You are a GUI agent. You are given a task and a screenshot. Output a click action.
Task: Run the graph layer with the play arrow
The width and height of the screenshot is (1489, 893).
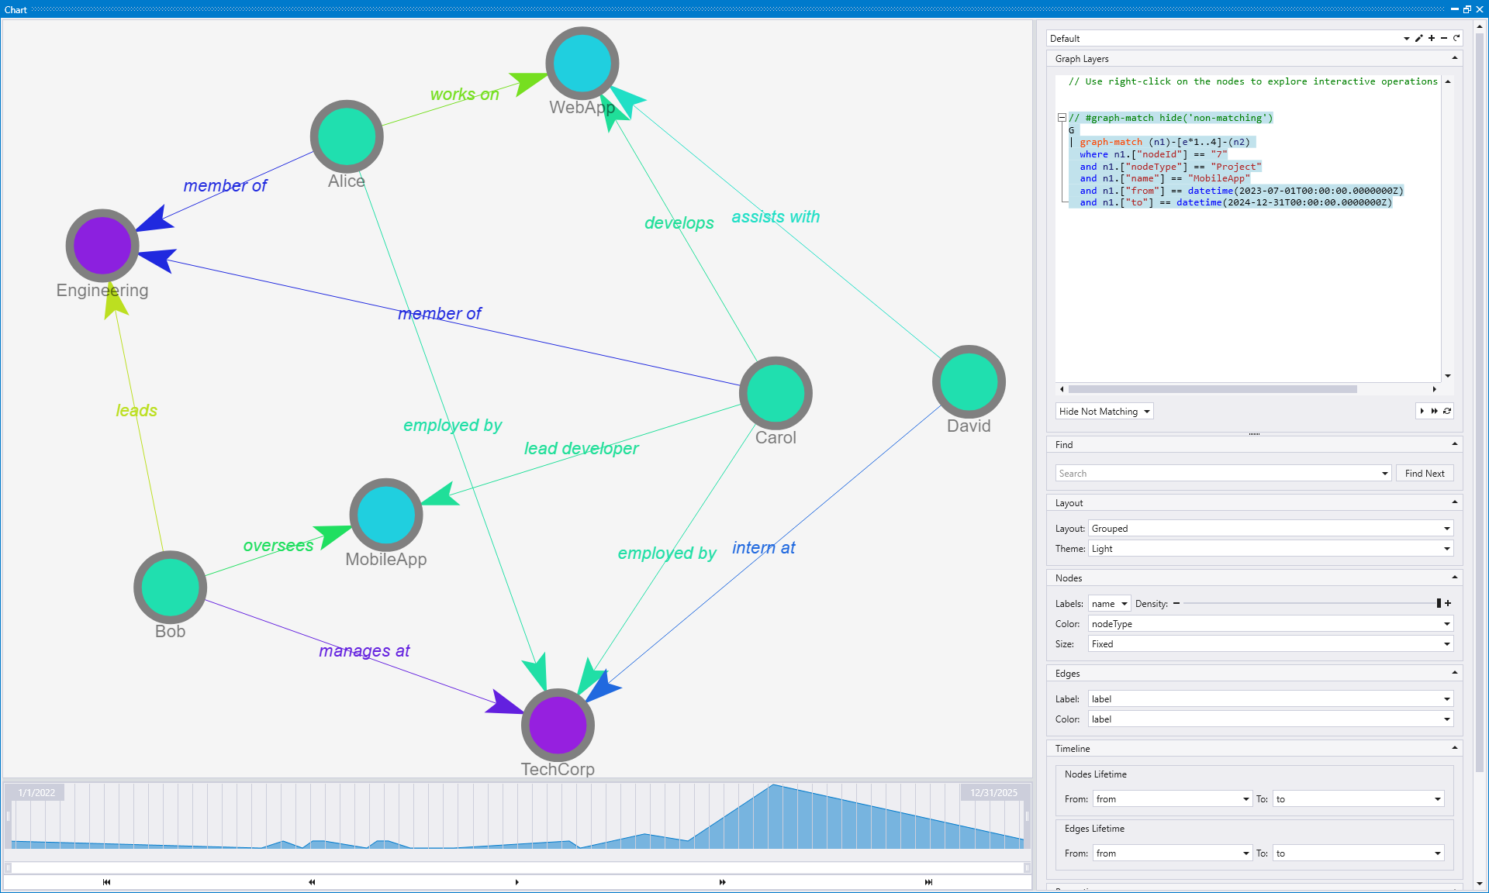pyautogui.click(x=1422, y=412)
